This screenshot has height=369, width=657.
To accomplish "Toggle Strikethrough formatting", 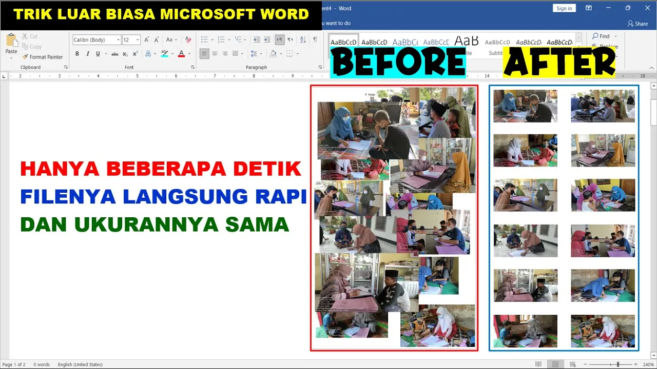I will coord(115,54).
